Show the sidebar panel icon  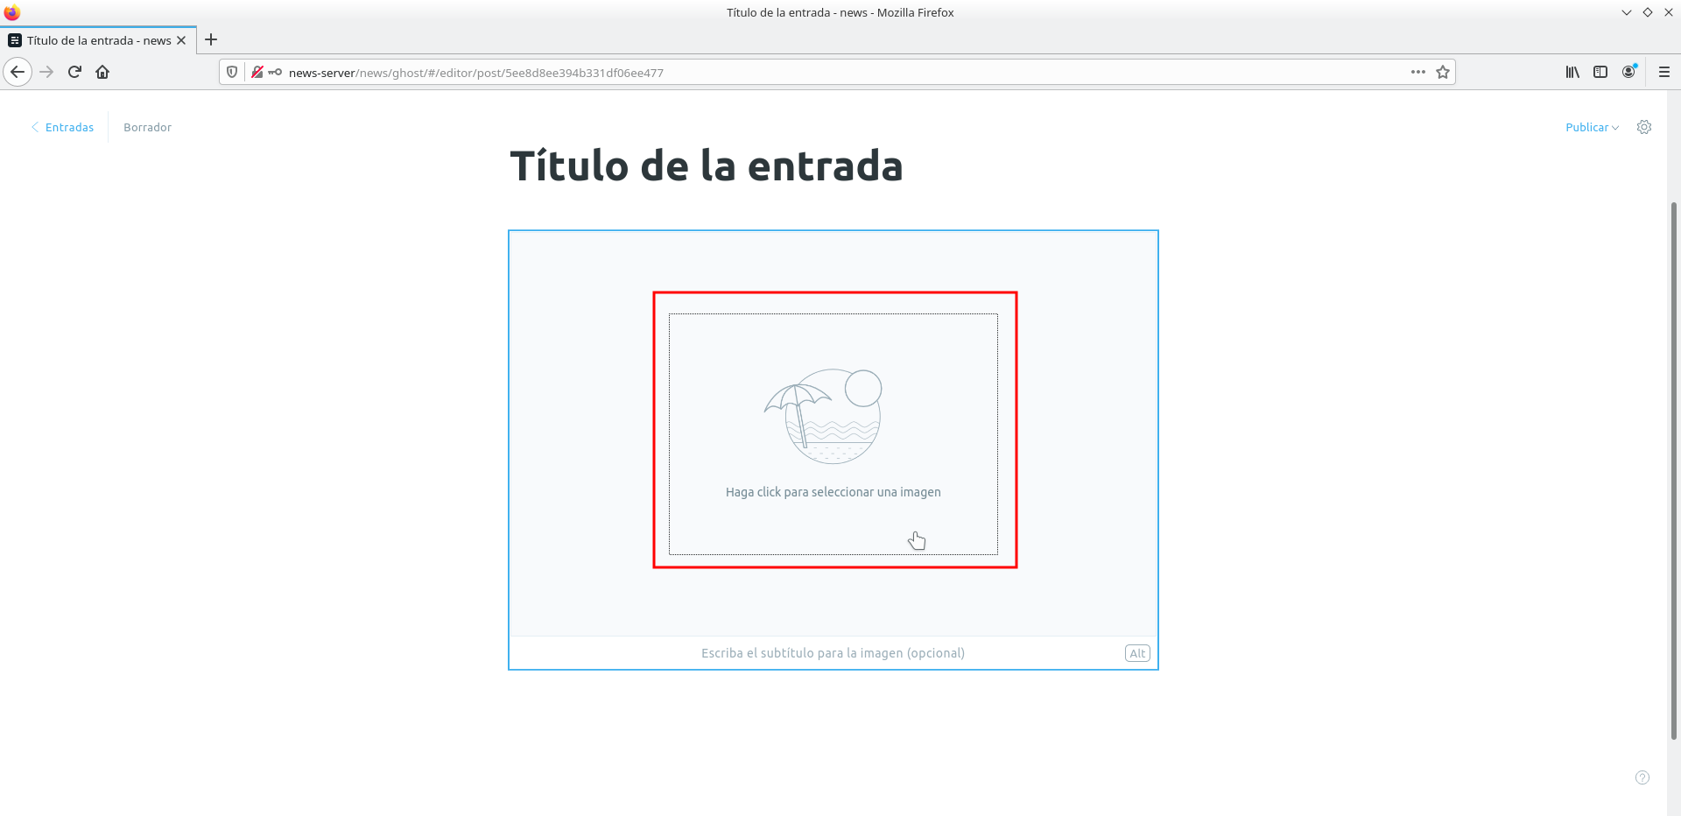(x=1600, y=72)
